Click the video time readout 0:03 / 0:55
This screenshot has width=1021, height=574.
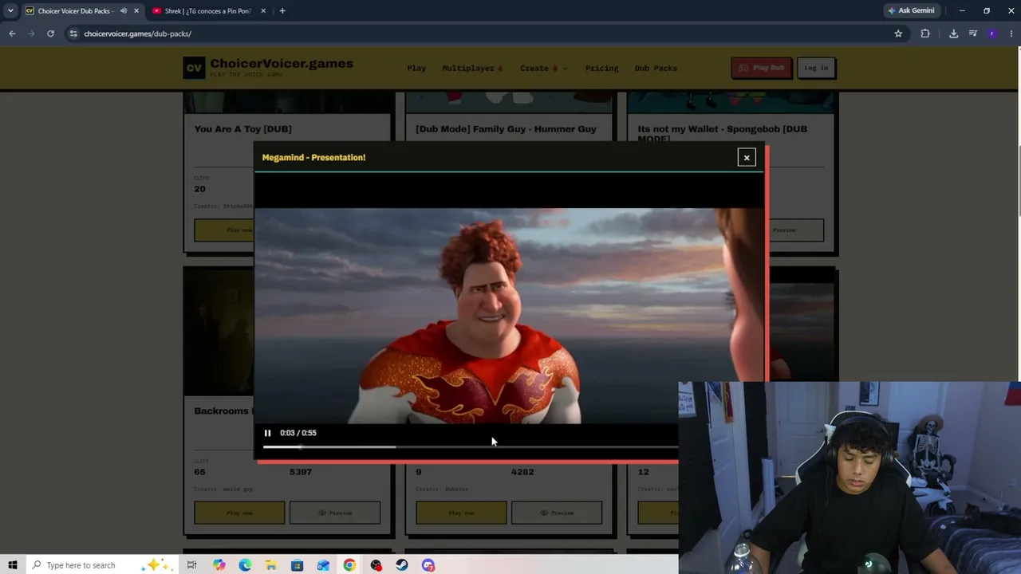click(x=298, y=433)
